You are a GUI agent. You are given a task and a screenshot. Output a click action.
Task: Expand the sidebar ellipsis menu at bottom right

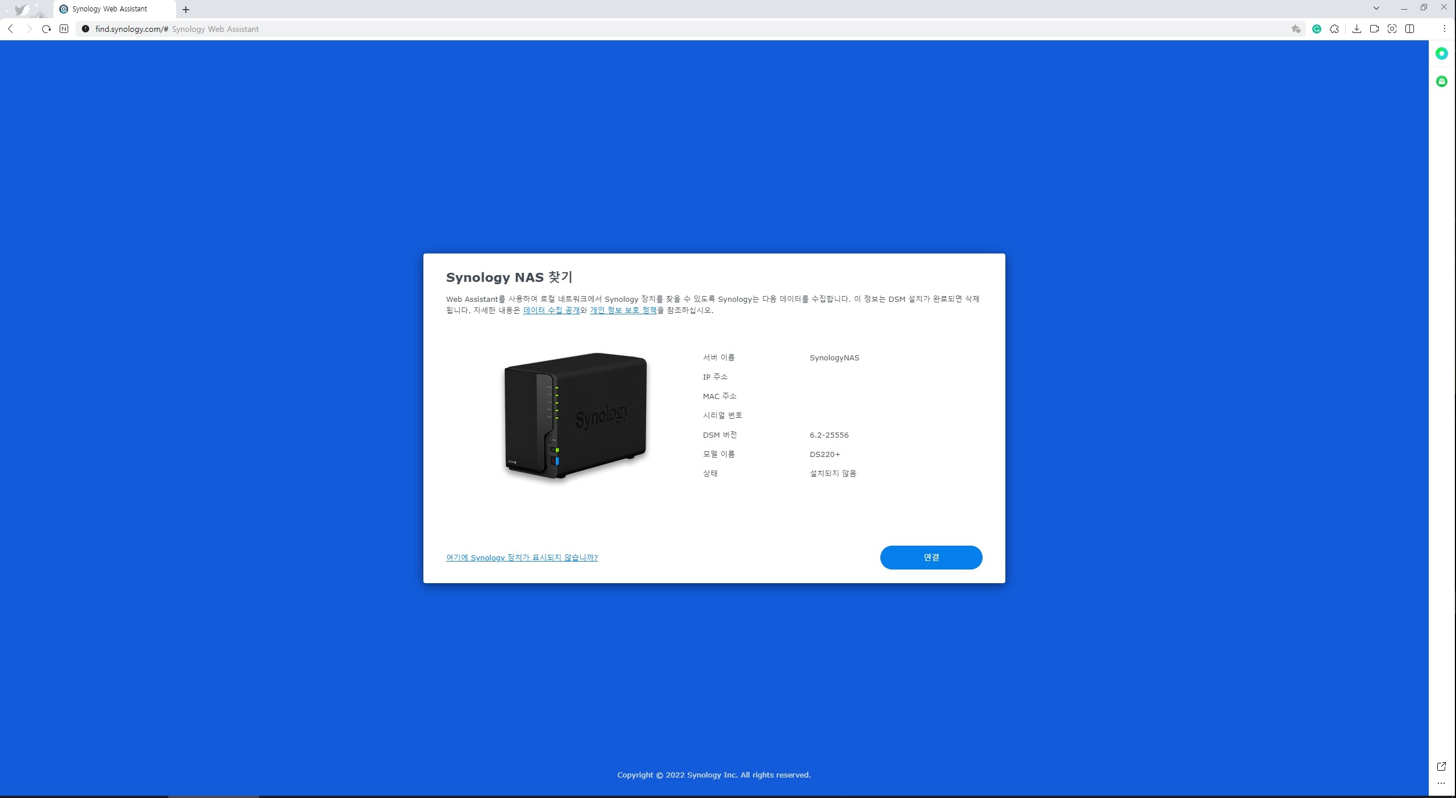point(1442,783)
